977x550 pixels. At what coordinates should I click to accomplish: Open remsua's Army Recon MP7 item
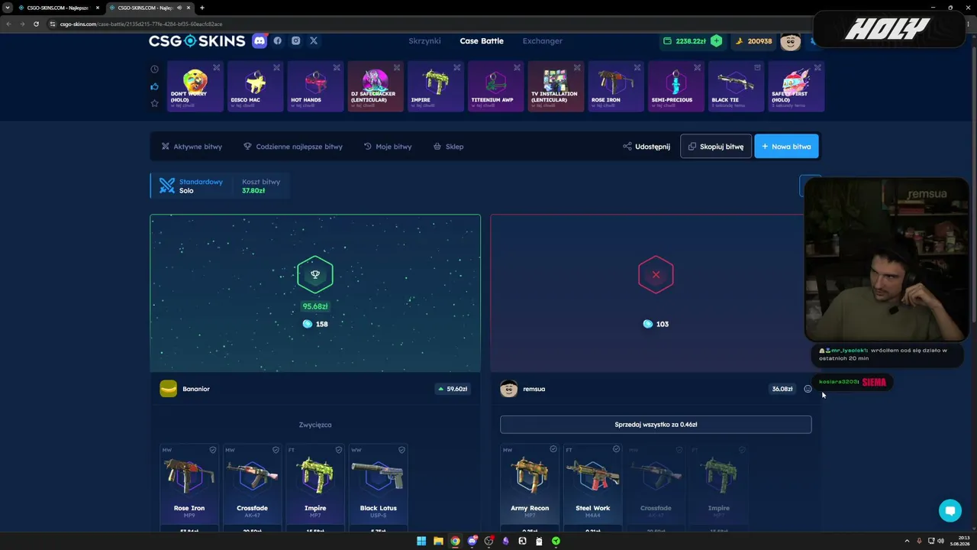530,486
